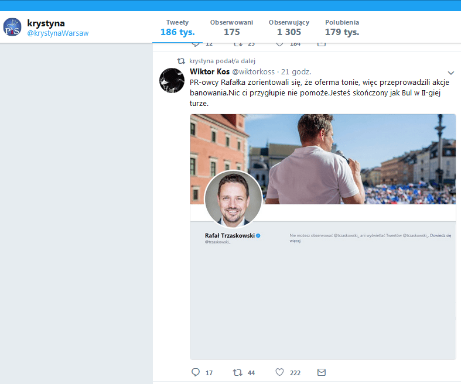Click the '21 godz.' tweet timestamp
Screen dimensions: 461x384
click(x=296, y=71)
